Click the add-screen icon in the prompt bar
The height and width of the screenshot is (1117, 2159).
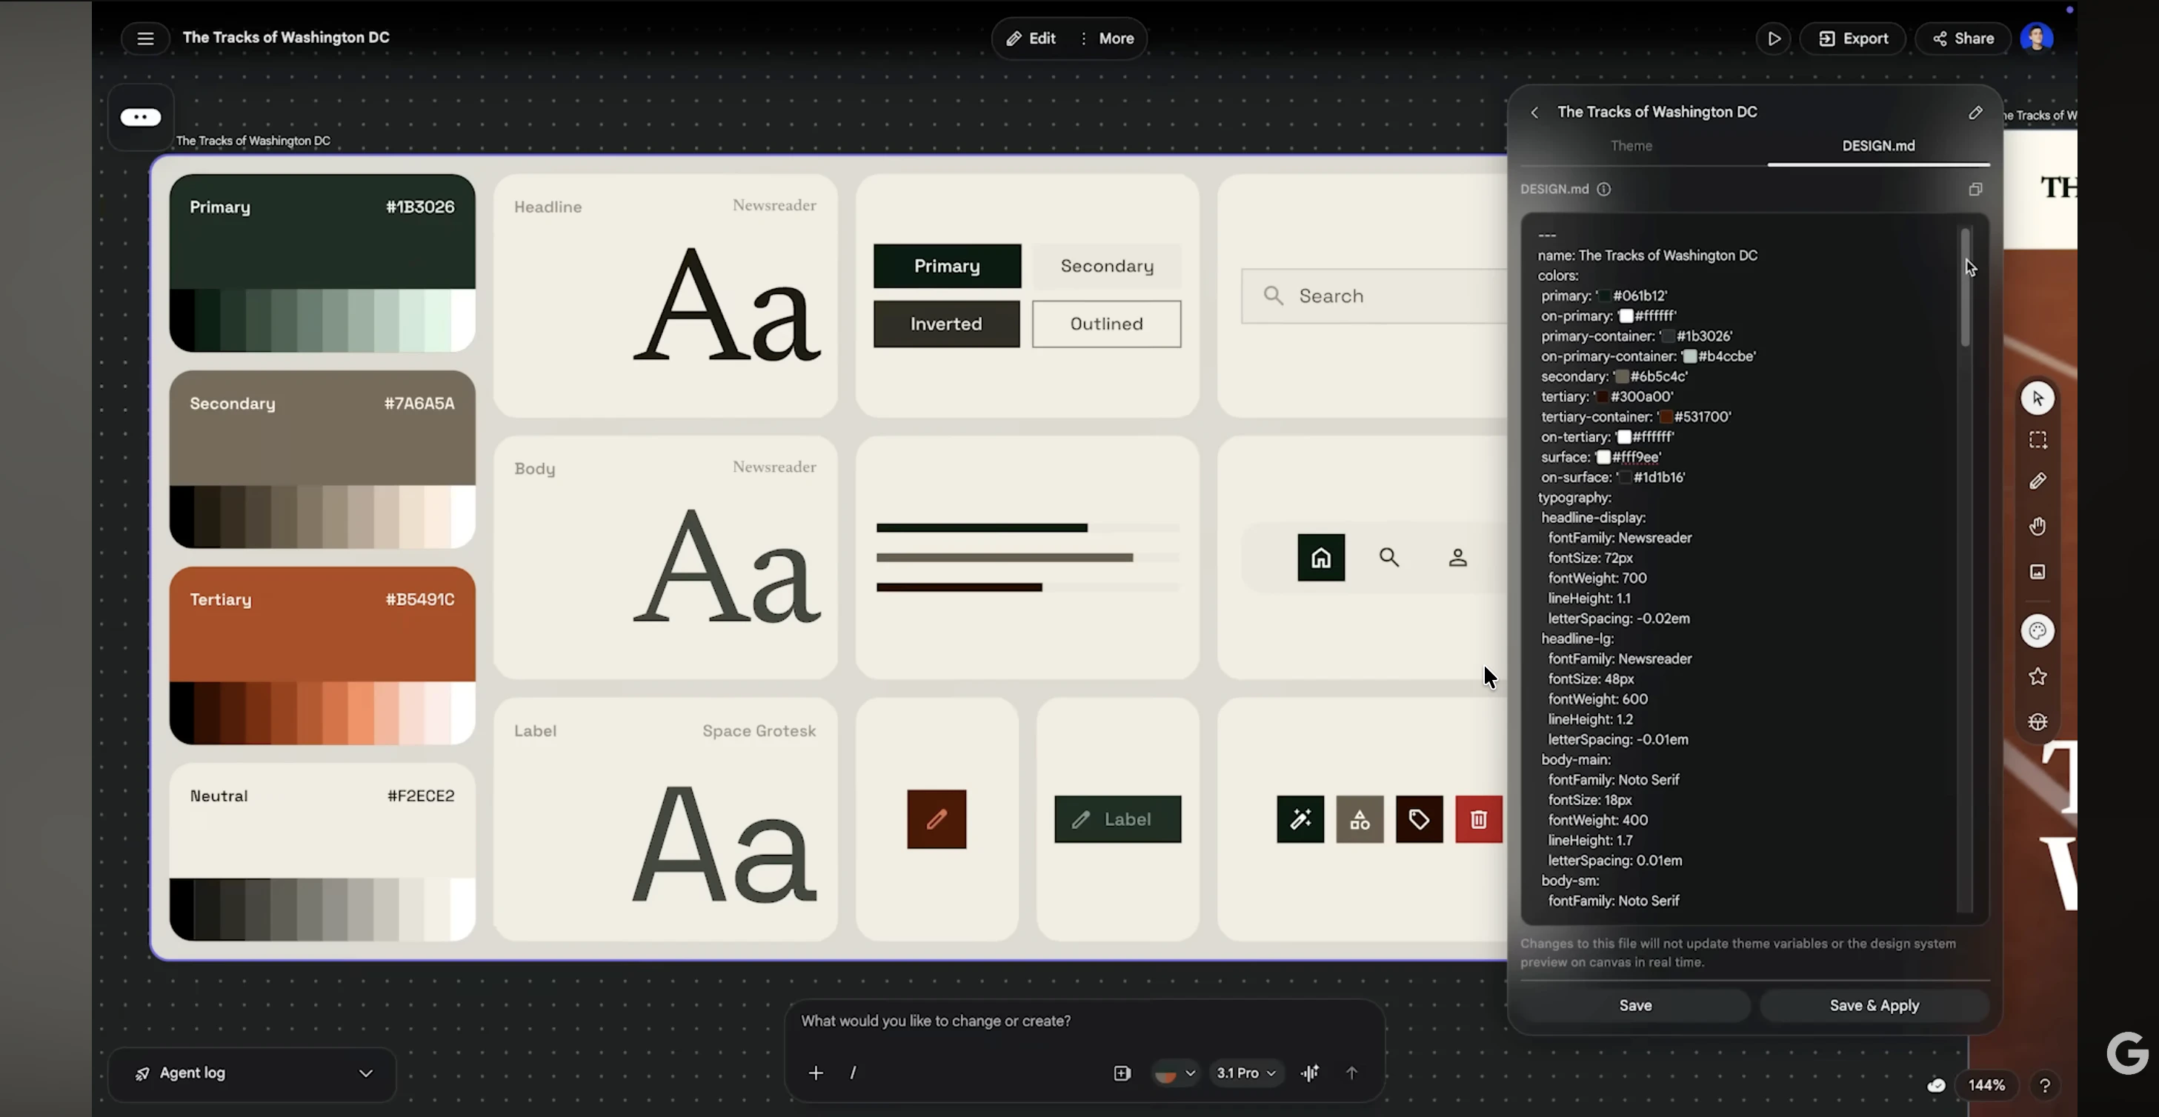(x=1122, y=1073)
